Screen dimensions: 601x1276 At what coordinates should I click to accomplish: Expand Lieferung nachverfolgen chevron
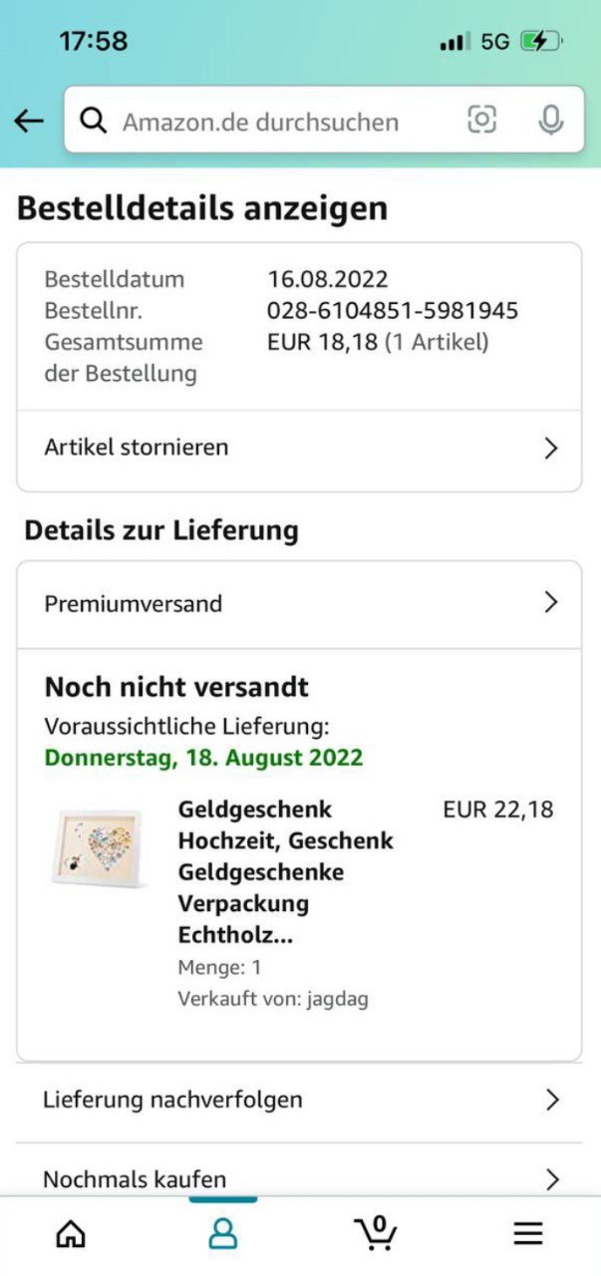click(x=552, y=1100)
